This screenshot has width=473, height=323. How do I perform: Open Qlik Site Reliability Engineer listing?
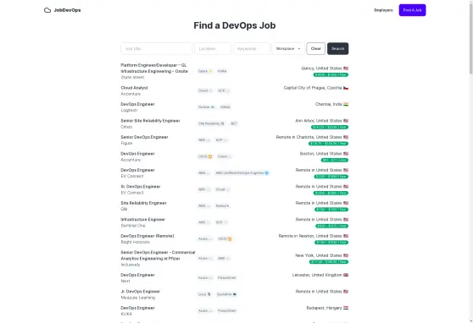[x=143, y=203]
